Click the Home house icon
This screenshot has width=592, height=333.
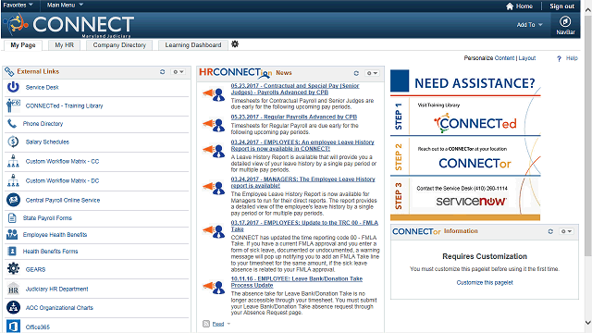tap(510, 6)
